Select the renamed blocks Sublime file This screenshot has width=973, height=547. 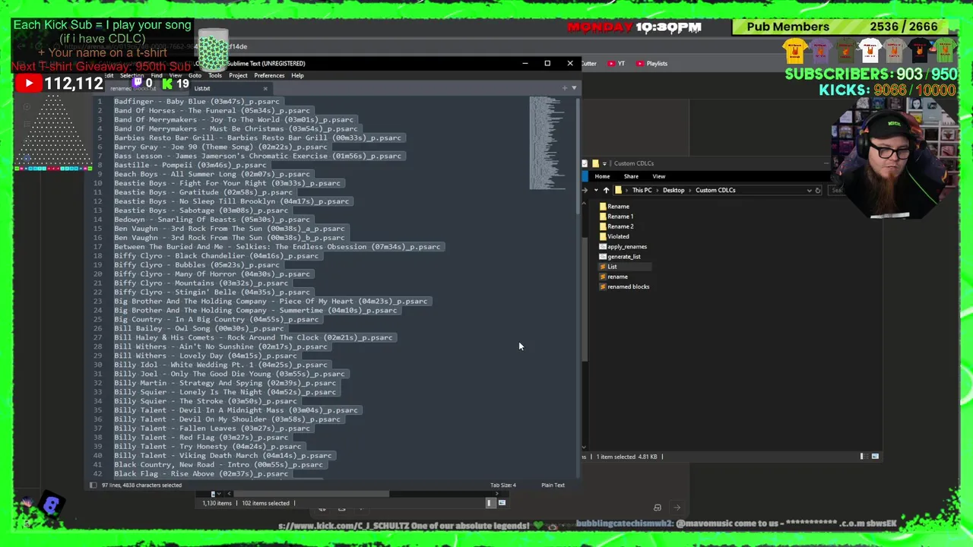pos(623,286)
